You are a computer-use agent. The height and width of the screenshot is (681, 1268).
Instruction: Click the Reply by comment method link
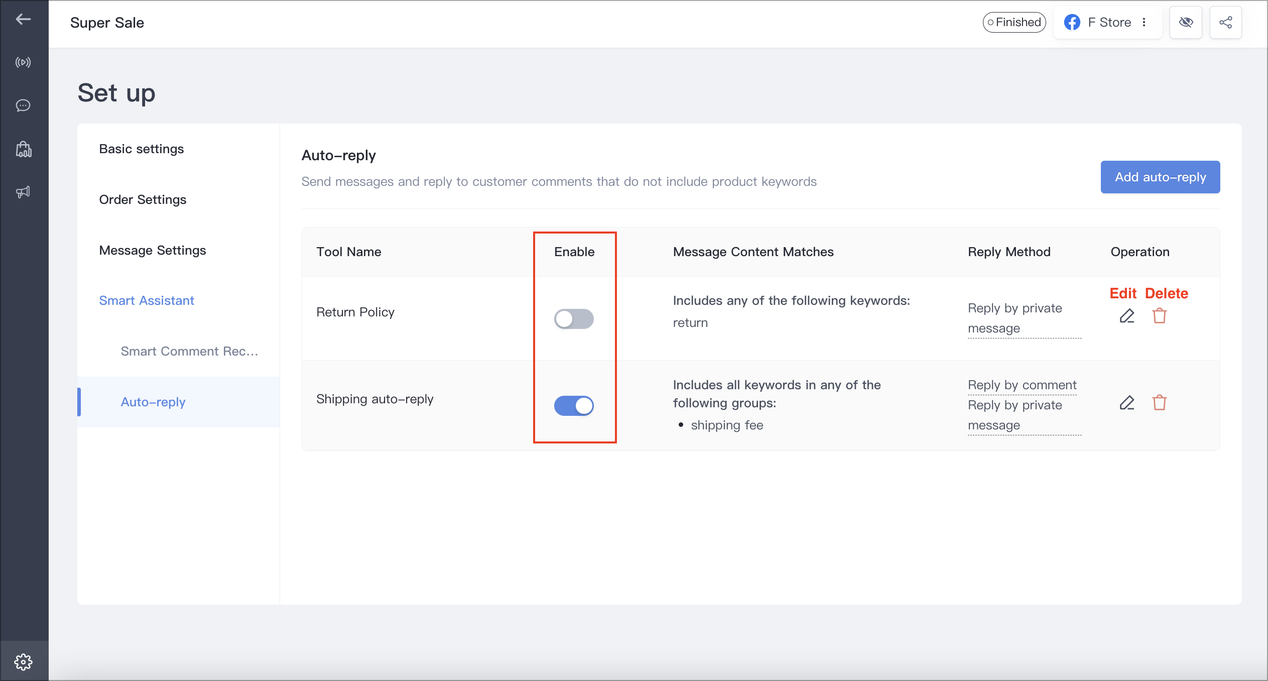point(1022,385)
